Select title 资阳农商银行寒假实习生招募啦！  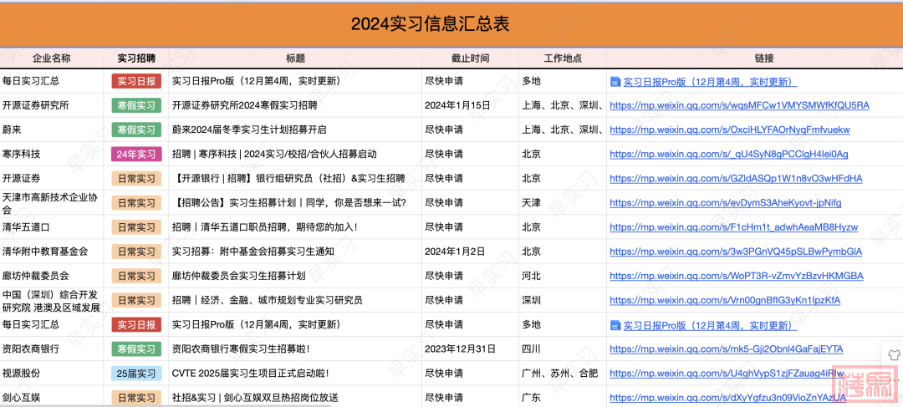click(x=242, y=348)
